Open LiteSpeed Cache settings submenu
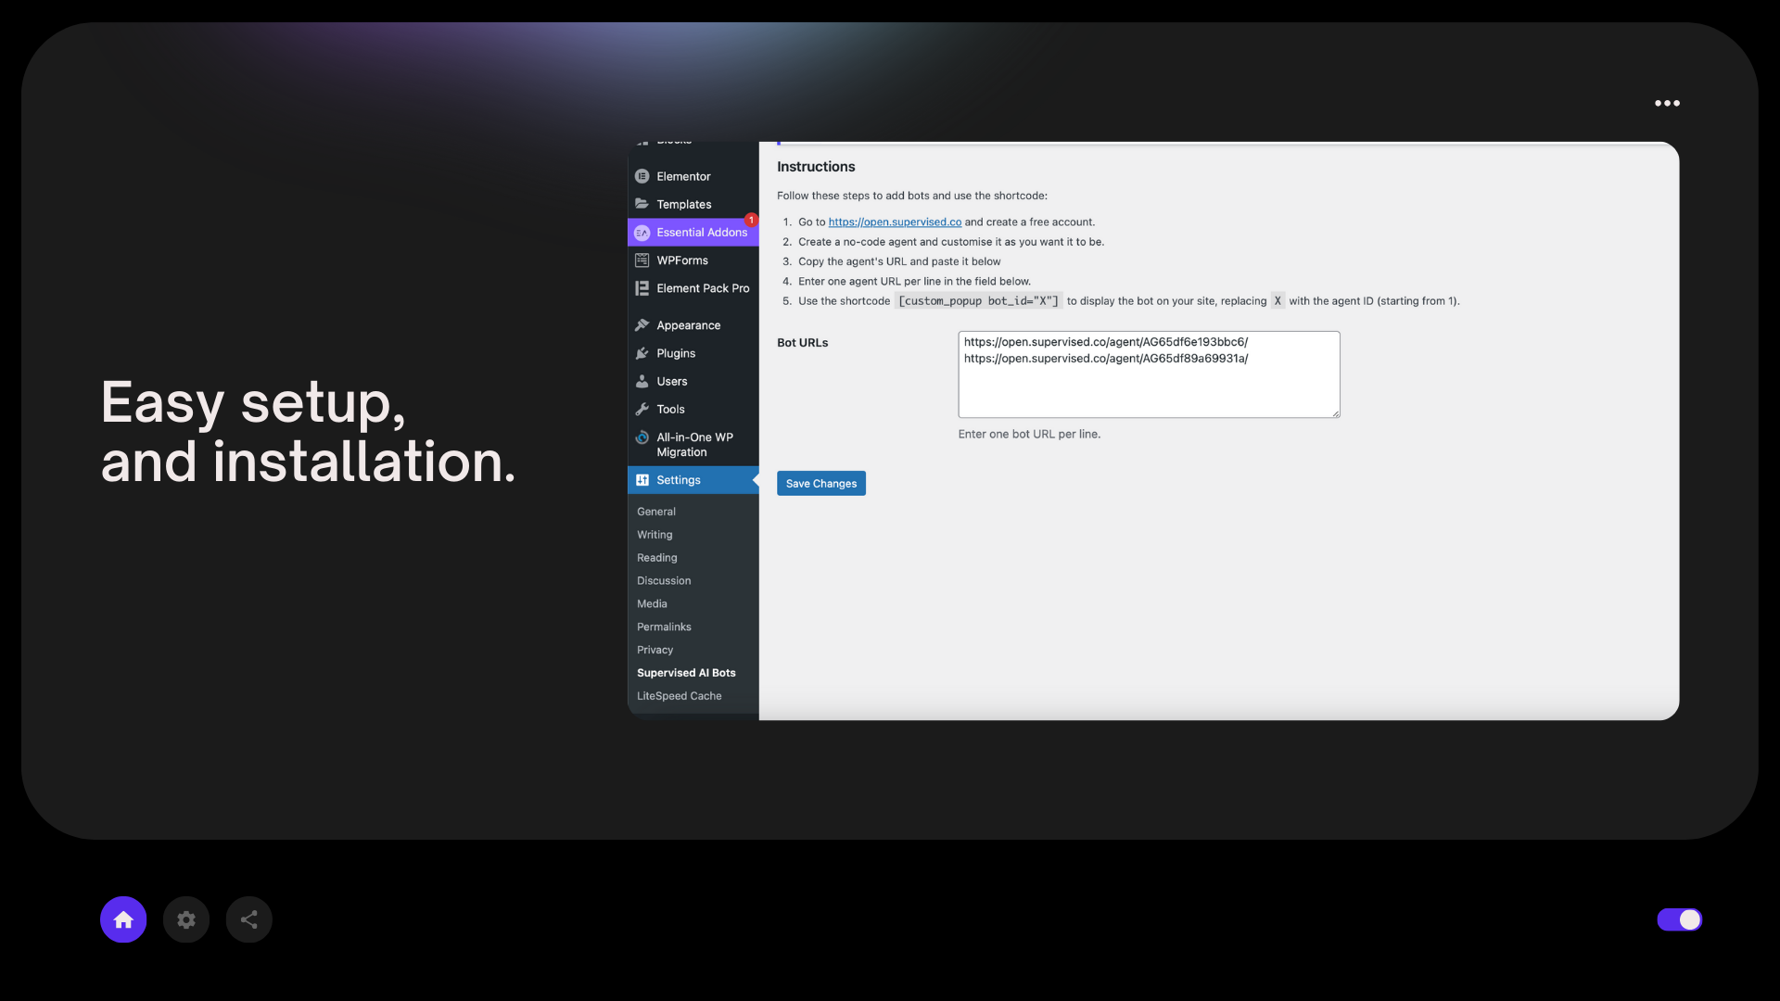 coord(679,696)
